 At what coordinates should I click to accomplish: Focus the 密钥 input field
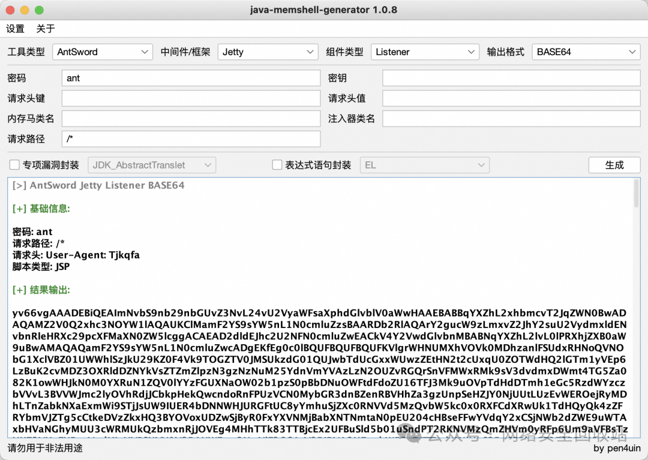click(x=511, y=78)
